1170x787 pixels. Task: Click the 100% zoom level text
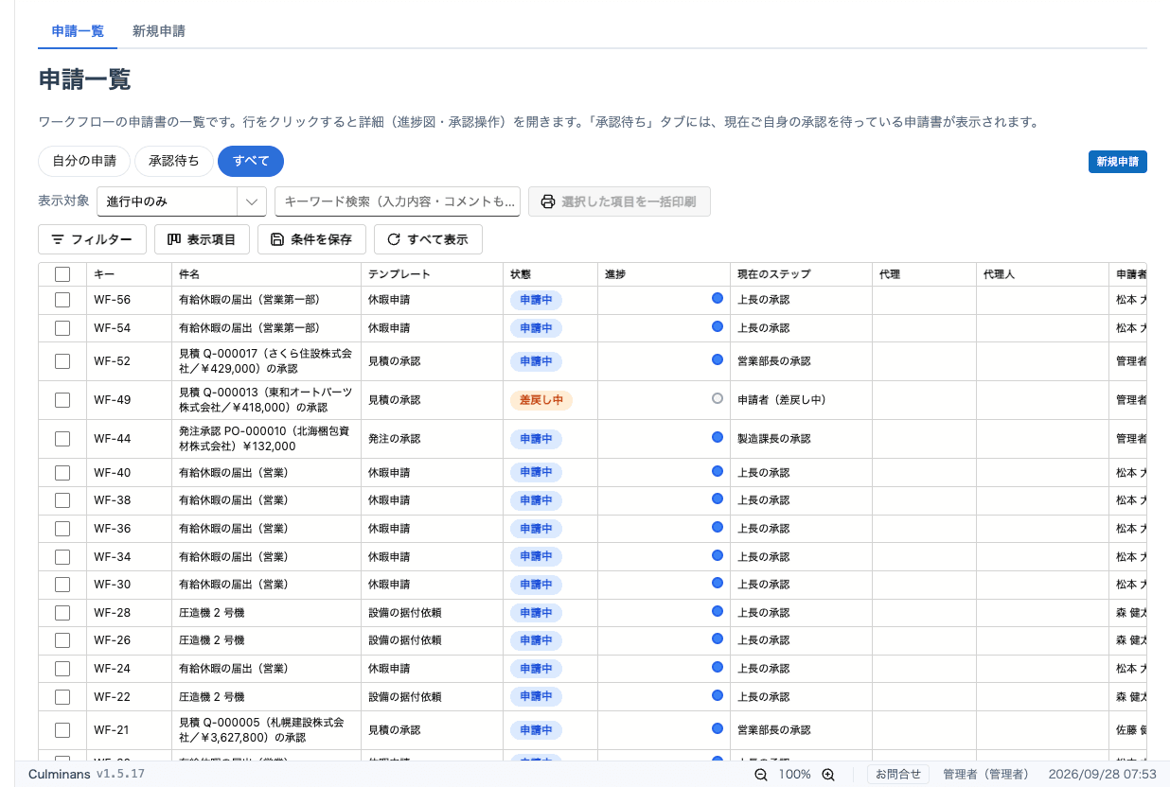[795, 774]
